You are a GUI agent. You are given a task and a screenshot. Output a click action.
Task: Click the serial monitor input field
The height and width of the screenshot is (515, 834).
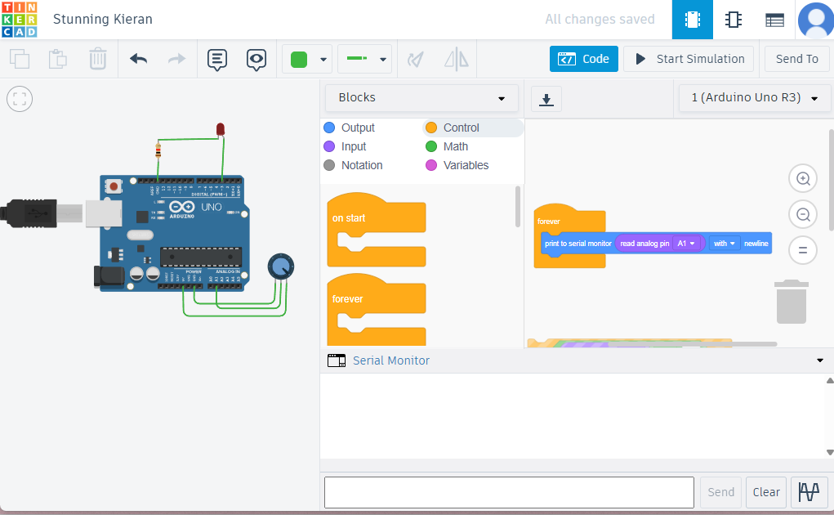point(509,492)
